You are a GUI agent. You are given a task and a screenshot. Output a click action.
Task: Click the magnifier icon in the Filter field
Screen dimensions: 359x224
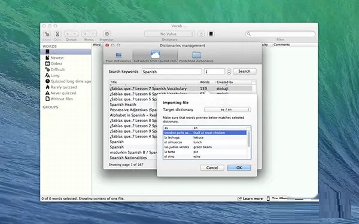(249, 34)
